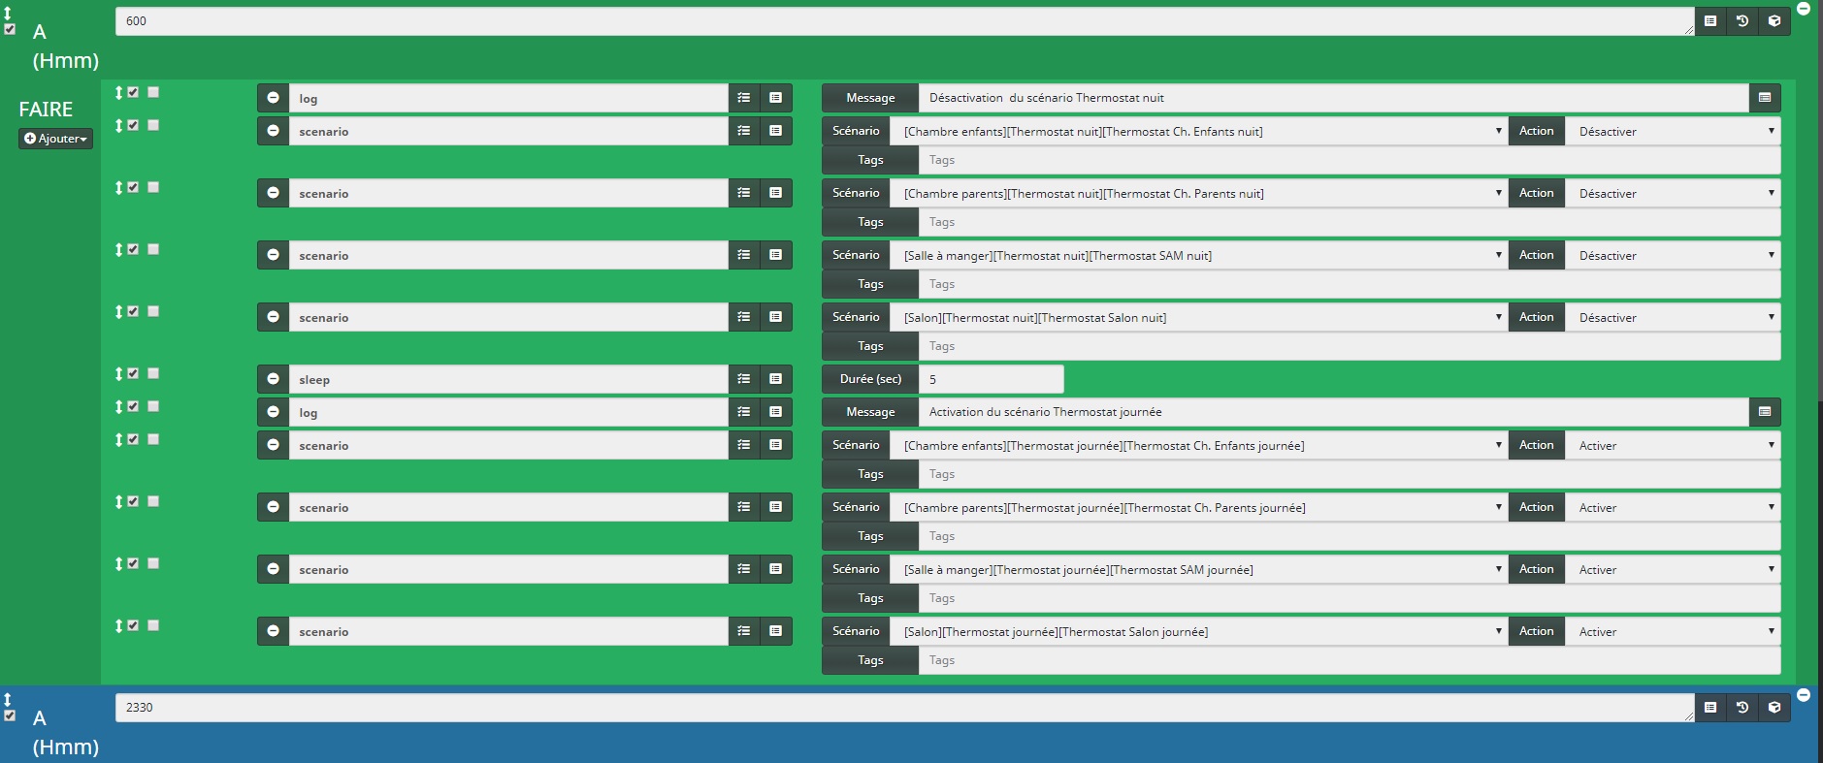This screenshot has height=763, width=1823.
Task: Remove the Chambre enfants Thermostat nuit scenario action
Action: [x=273, y=131]
